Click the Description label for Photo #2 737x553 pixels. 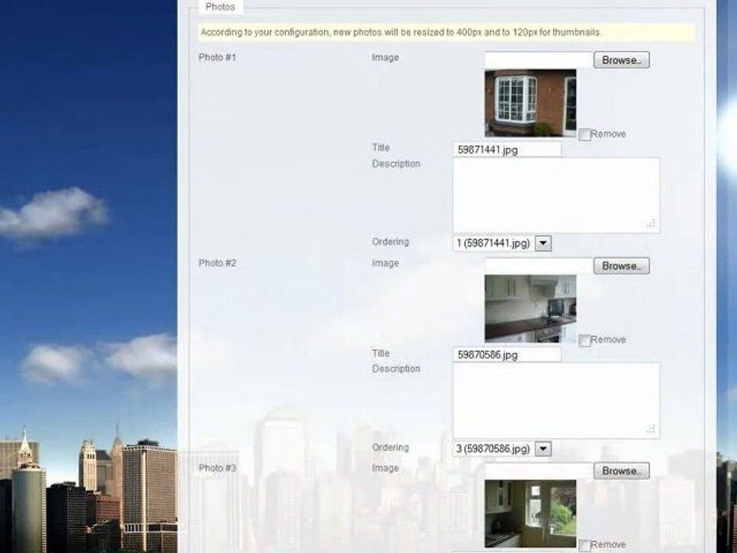(396, 369)
